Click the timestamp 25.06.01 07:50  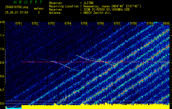click(x=17, y=13)
